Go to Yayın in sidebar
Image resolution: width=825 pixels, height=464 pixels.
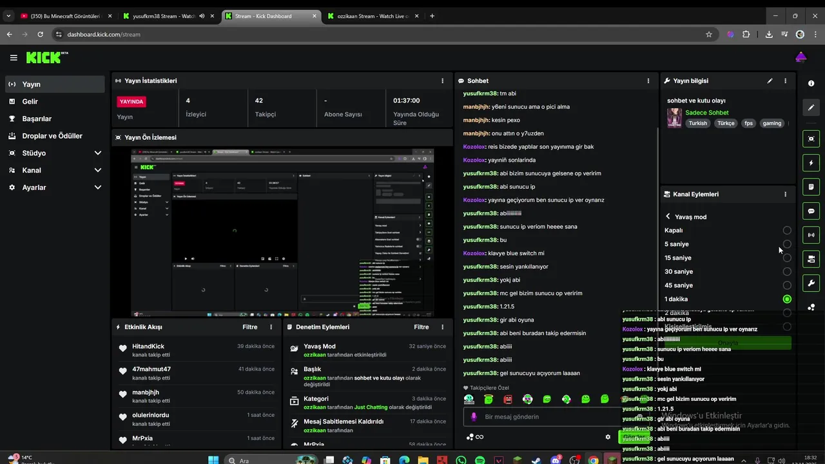pyautogui.click(x=55, y=84)
